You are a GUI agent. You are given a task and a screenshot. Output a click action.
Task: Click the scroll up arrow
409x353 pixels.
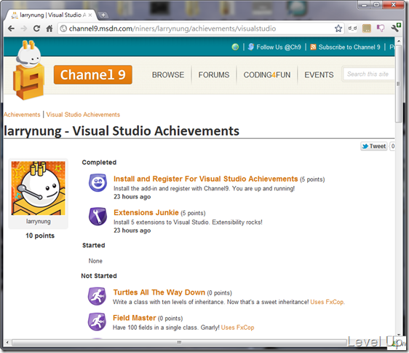coord(398,41)
